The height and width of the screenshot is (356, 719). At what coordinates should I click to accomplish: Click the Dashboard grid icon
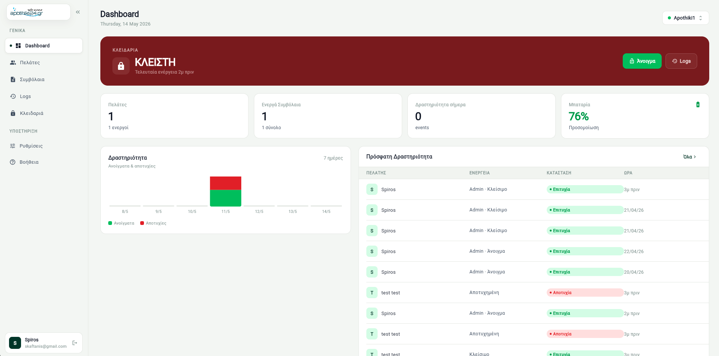[x=18, y=46]
